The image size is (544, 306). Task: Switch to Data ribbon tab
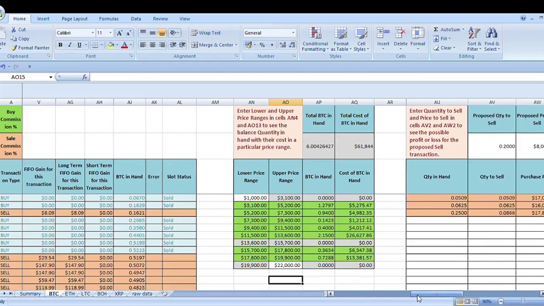(x=136, y=19)
